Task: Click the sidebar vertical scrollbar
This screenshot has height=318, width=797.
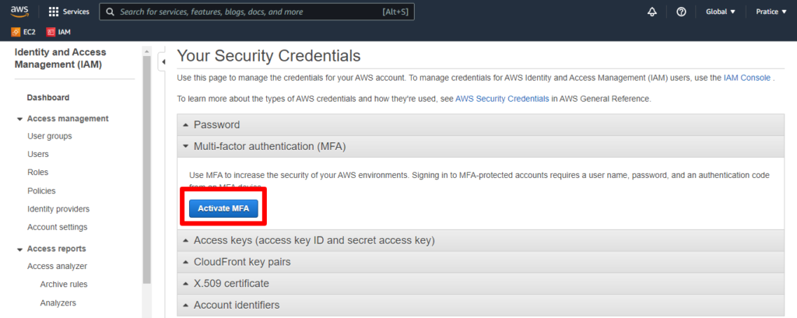Action: [147, 169]
